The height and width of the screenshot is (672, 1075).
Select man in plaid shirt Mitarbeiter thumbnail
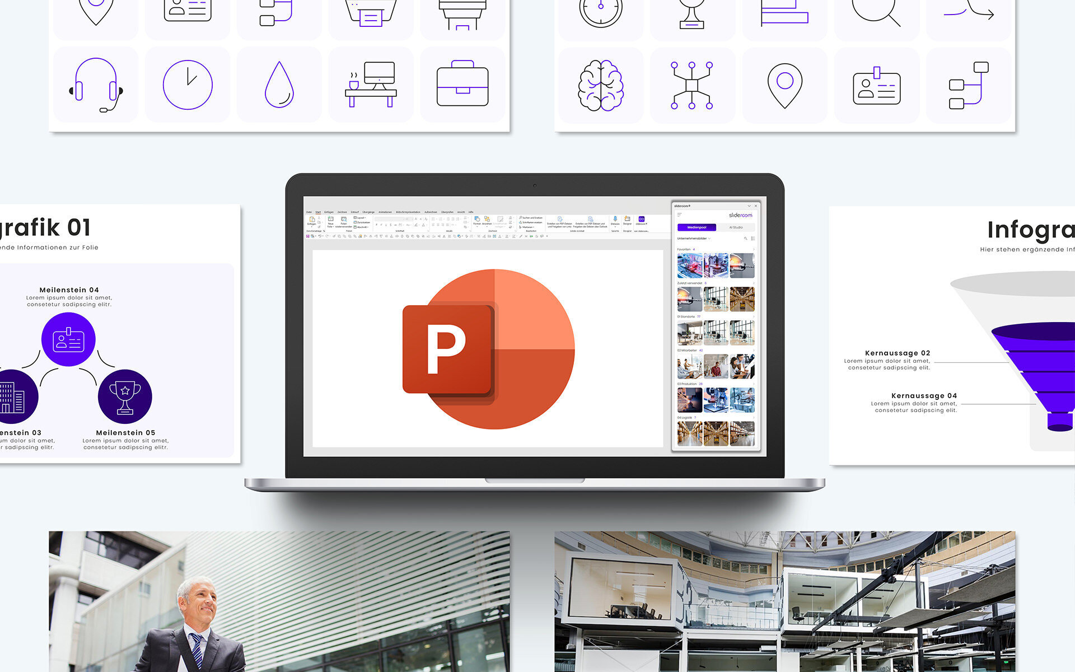pos(716,366)
